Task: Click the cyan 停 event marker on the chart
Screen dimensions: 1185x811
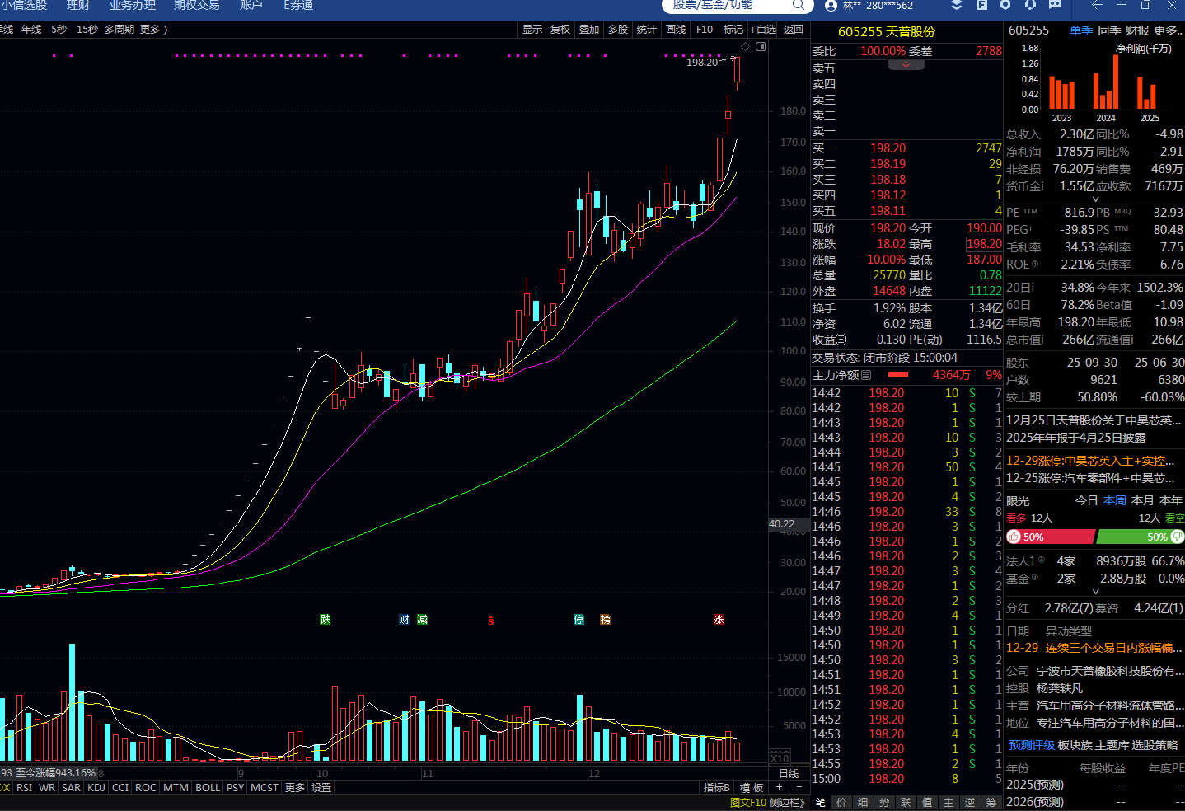Action: pyautogui.click(x=579, y=619)
